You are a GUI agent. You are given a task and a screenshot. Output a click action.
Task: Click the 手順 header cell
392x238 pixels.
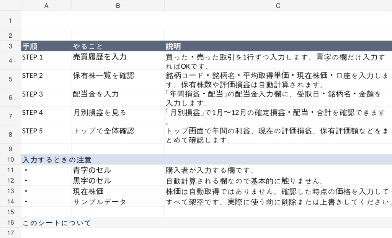tap(46, 46)
